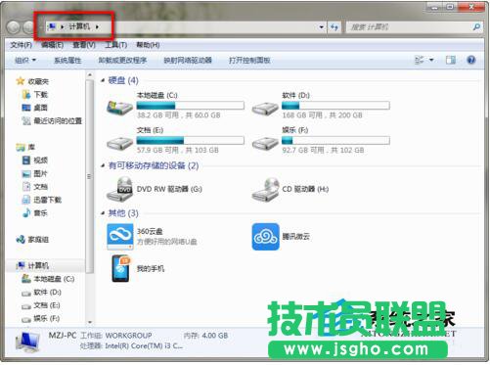
Task: Click 计算机 breadcrumb in address bar
Action: point(79,26)
